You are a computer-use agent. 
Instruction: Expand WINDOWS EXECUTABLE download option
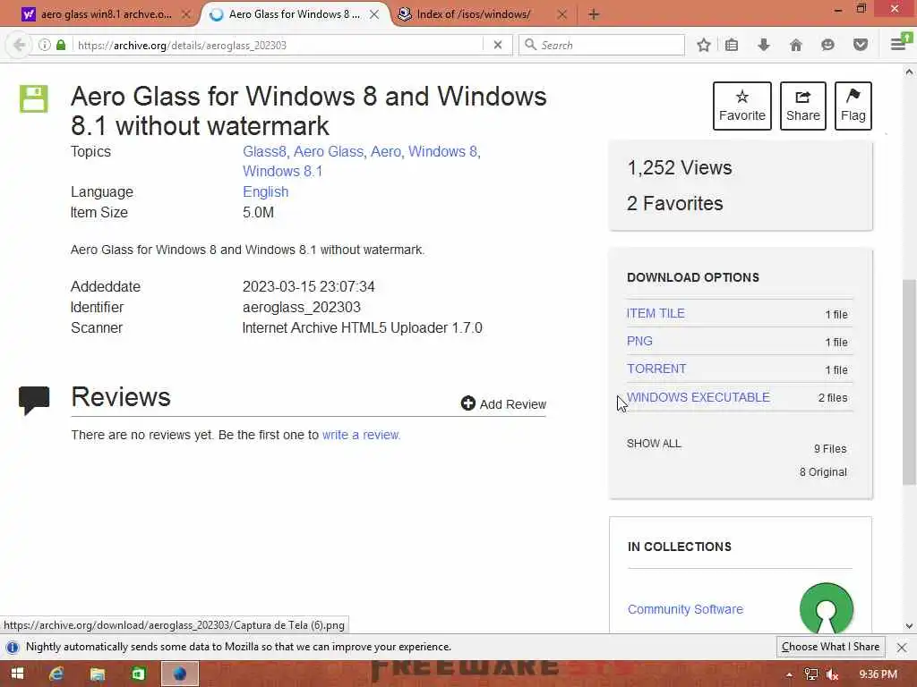click(x=698, y=397)
